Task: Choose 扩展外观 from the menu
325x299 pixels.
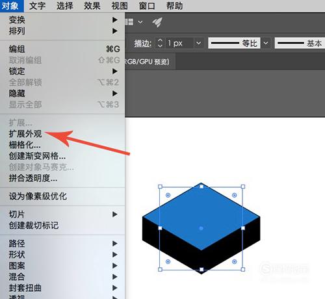Action: pyautogui.click(x=25, y=134)
